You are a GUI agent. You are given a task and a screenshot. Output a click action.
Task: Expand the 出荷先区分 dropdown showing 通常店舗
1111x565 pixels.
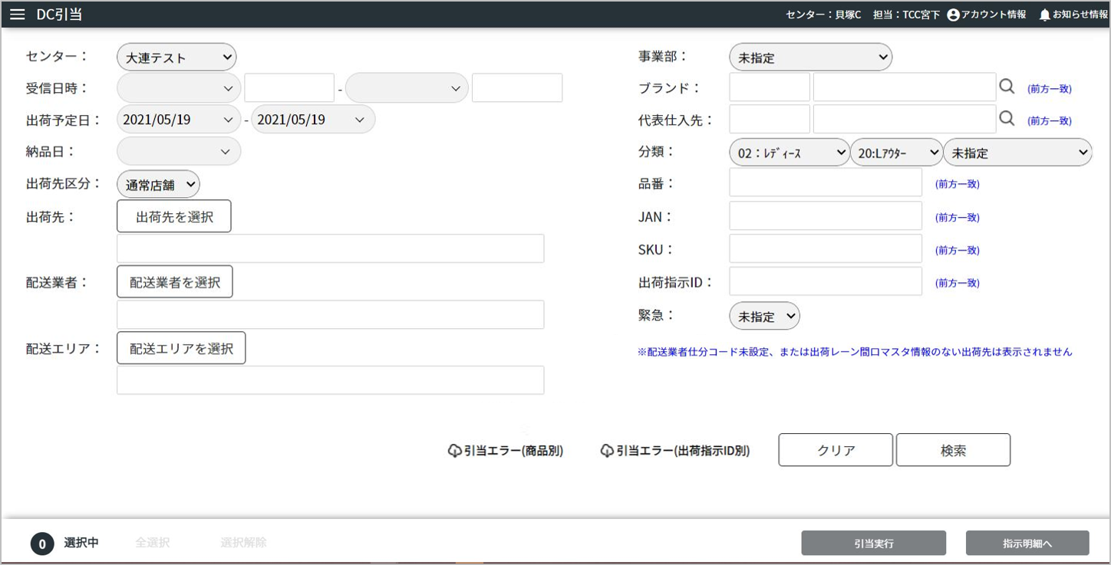tap(158, 185)
